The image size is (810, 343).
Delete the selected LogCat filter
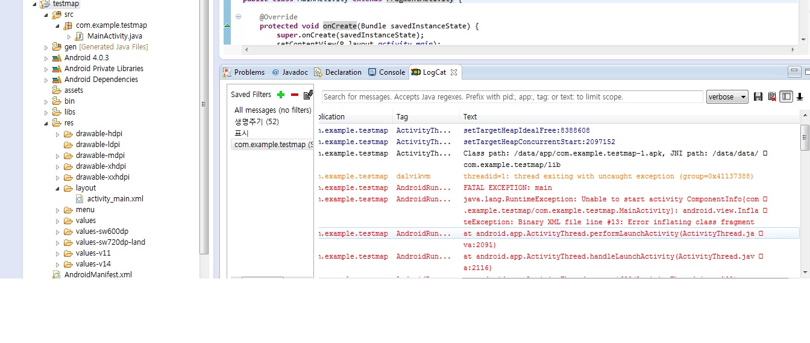[295, 95]
